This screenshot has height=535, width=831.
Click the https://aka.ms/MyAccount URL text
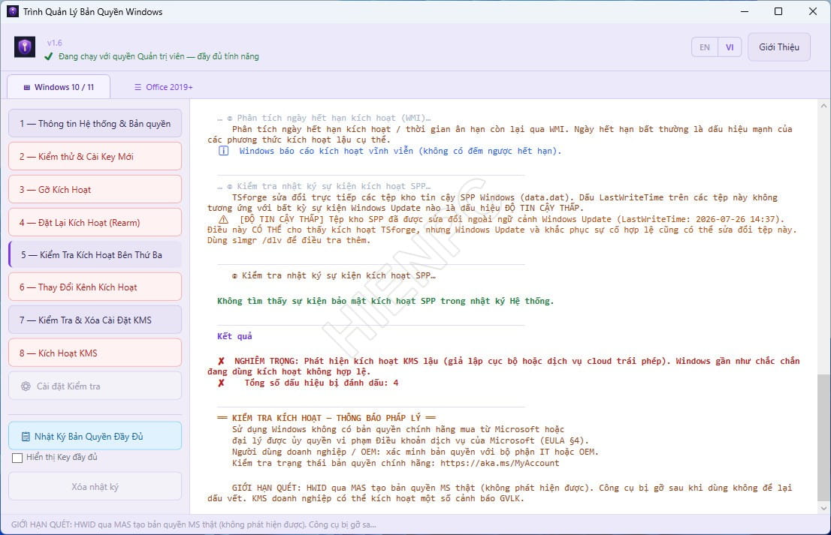pos(499,463)
